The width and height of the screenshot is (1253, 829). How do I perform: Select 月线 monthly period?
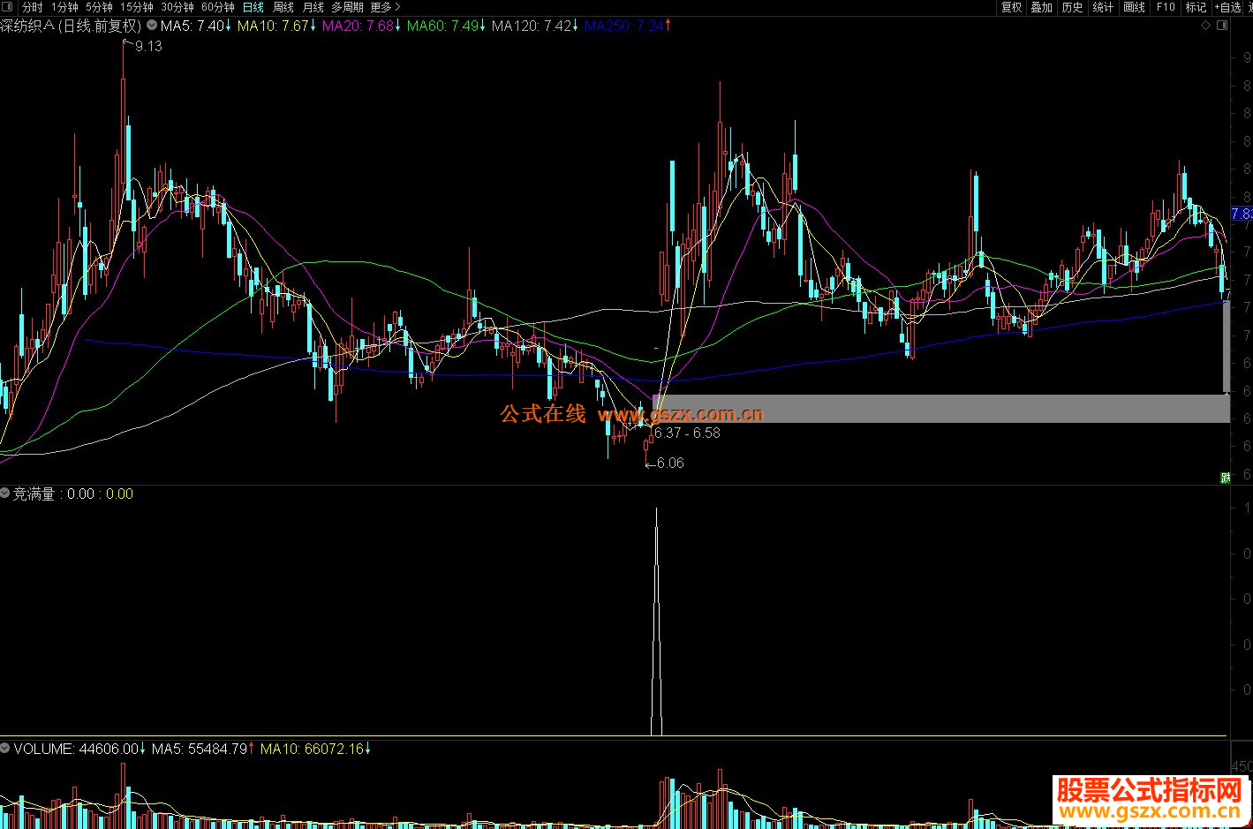[313, 7]
